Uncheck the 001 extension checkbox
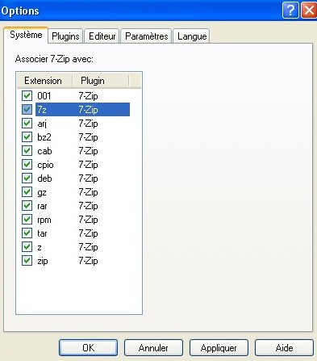This screenshot has width=317, height=361. tap(27, 96)
